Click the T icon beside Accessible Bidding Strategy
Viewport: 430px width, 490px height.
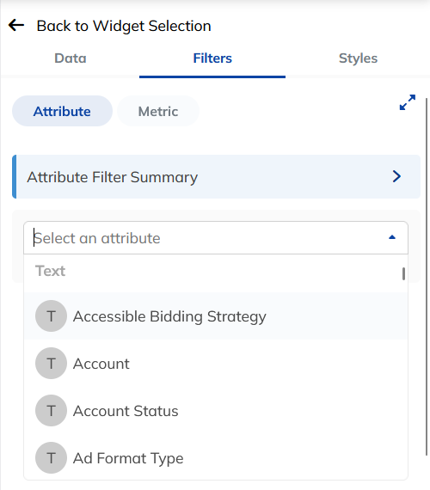[51, 316]
